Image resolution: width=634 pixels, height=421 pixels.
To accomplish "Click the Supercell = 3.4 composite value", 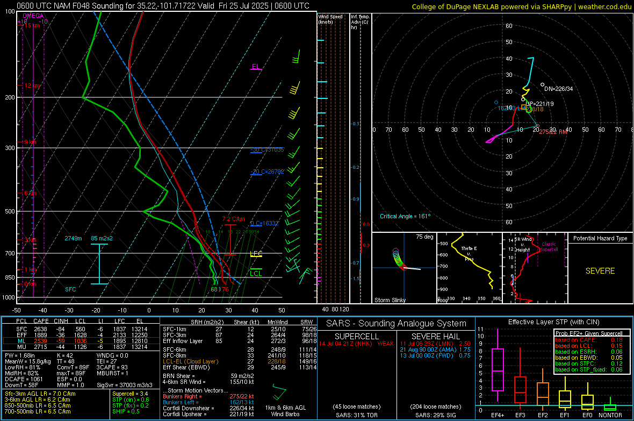I will [x=130, y=394].
